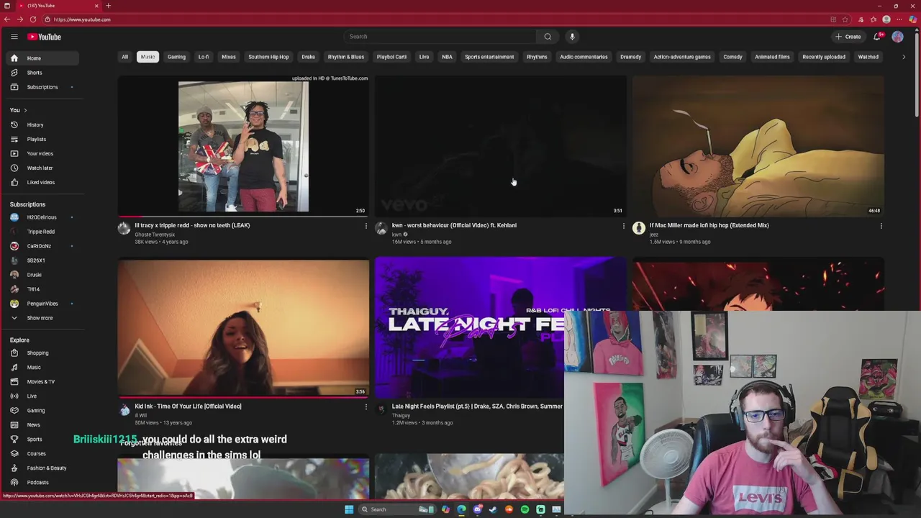Screen dimensions: 921x518
Task: Open options menu for Mac Miller lofi video
Action: click(x=881, y=226)
